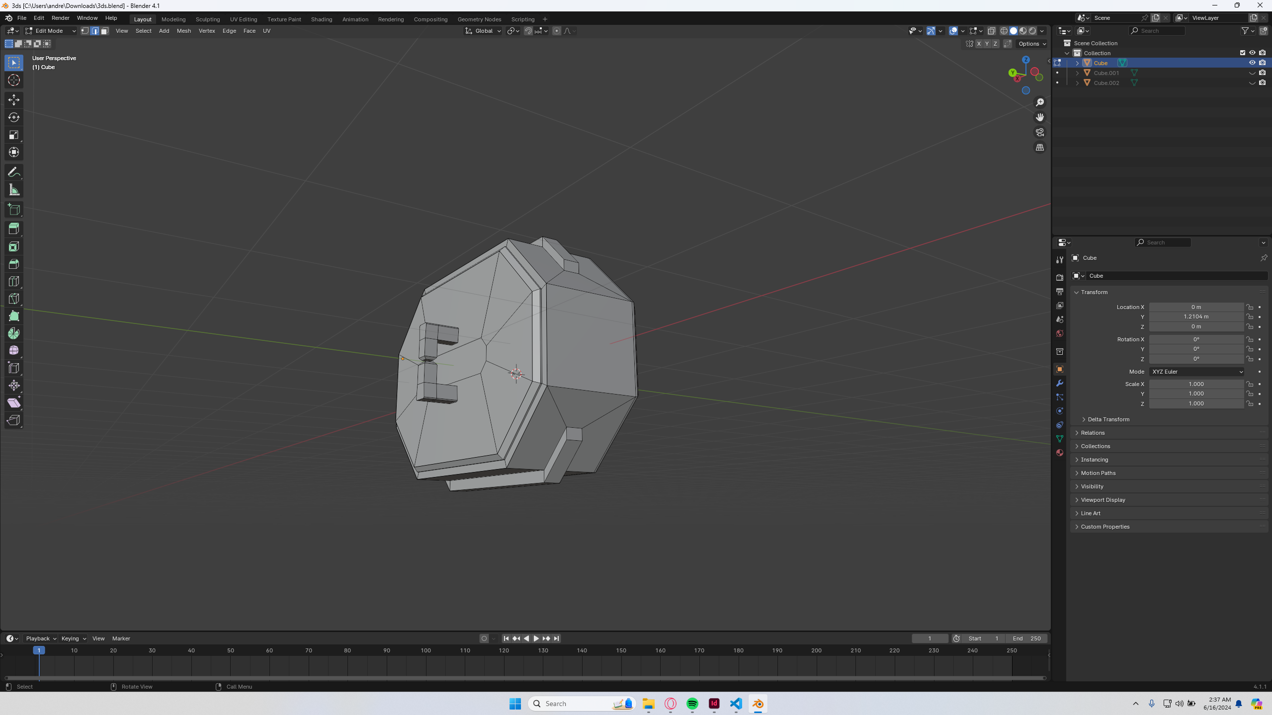Select the Shrink/Fatten tool
This screenshot has width=1272, height=715.
[x=14, y=386]
